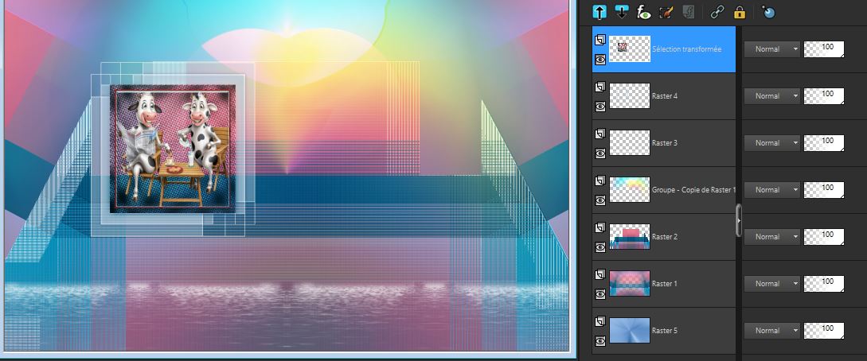Hide the Raster 3 layer
867x361 pixels.
point(600,153)
